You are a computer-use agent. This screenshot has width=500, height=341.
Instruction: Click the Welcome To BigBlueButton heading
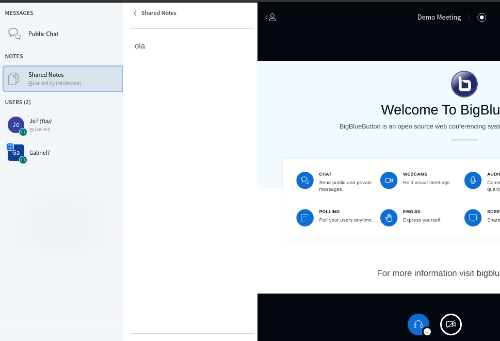[x=440, y=110]
